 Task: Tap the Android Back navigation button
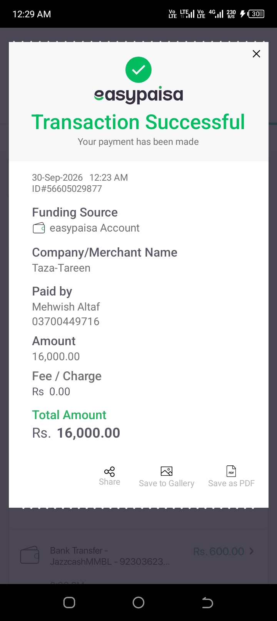pos(207,603)
